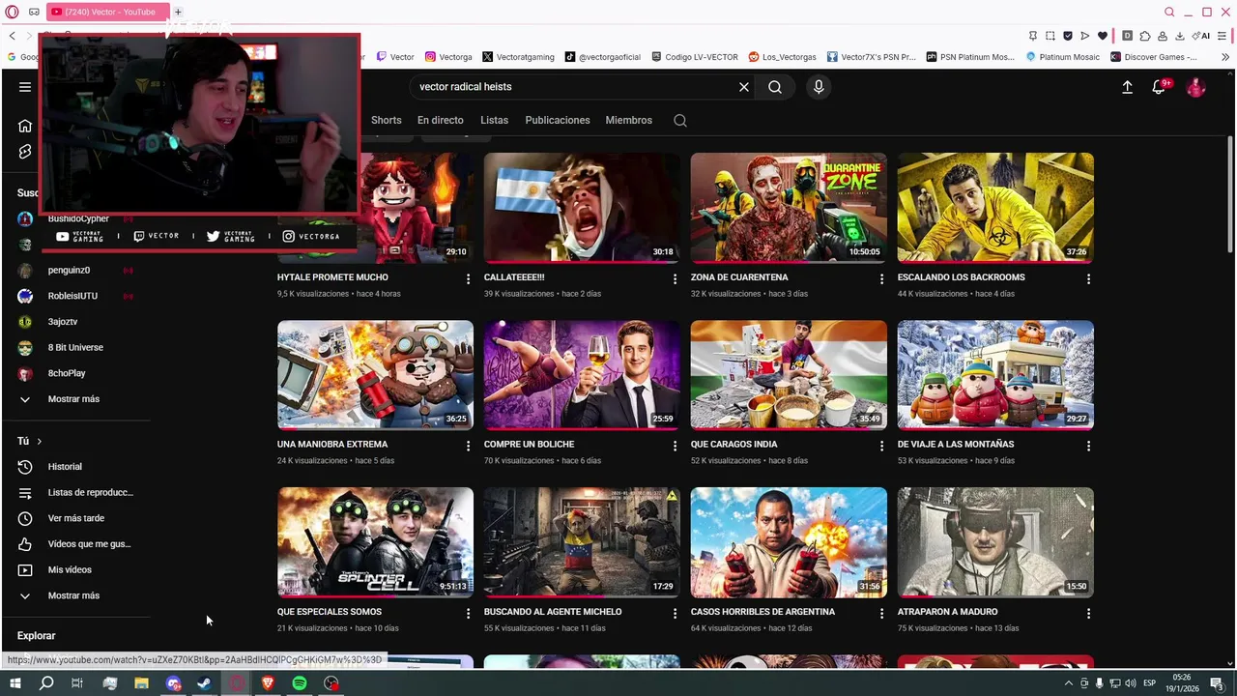Open Opera tab search magnifier icon
This screenshot has width=1237, height=696.
point(1169,12)
